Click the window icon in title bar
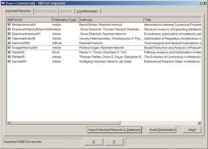This screenshot has width=208, height=149. click(3, 3)
